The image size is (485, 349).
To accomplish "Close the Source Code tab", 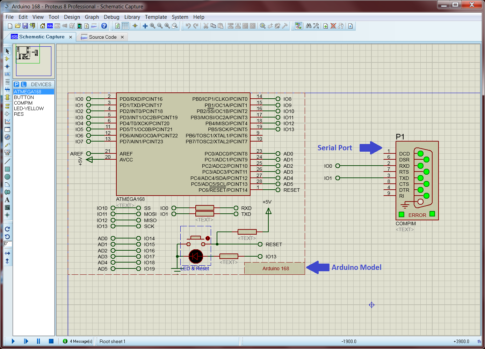I will [122, 37].
